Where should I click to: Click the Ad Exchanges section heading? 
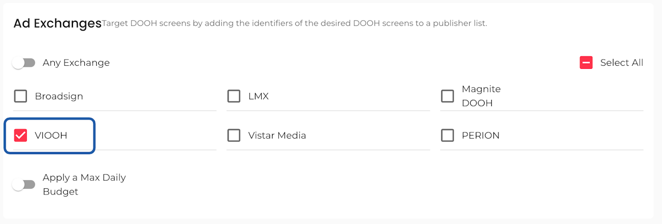[x=57, y=23]
